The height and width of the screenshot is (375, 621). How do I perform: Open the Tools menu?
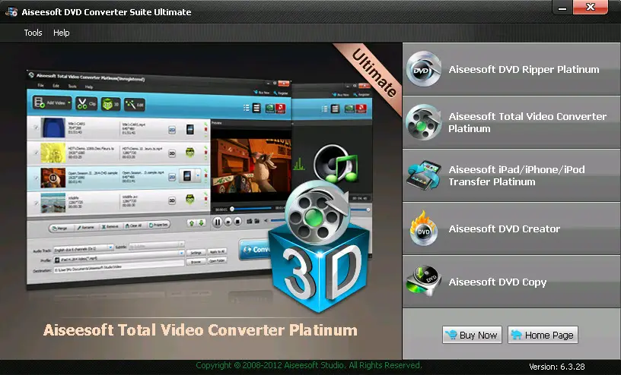point(33,33)
